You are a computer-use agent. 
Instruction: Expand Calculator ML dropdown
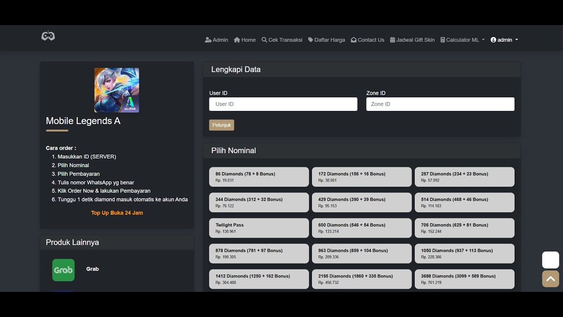[x=462, y=40]
